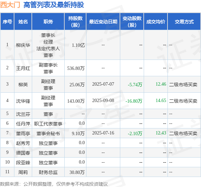Click the 序号 column header
The height and width of the screenshot is (187, 201).
(x=7, y=22)
